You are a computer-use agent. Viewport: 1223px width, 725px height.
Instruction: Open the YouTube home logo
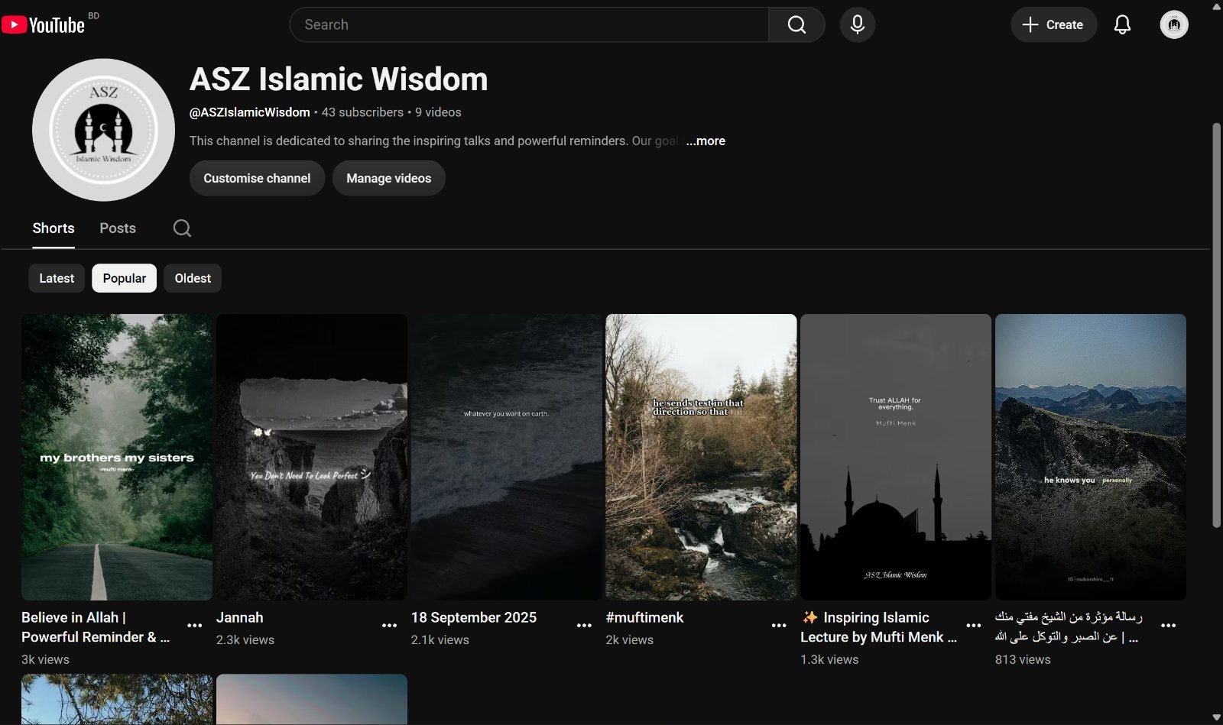click(x=43, y=25)
